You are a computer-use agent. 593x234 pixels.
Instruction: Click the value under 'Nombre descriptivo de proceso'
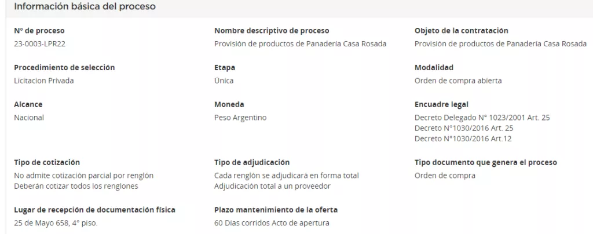pos(300,44)
